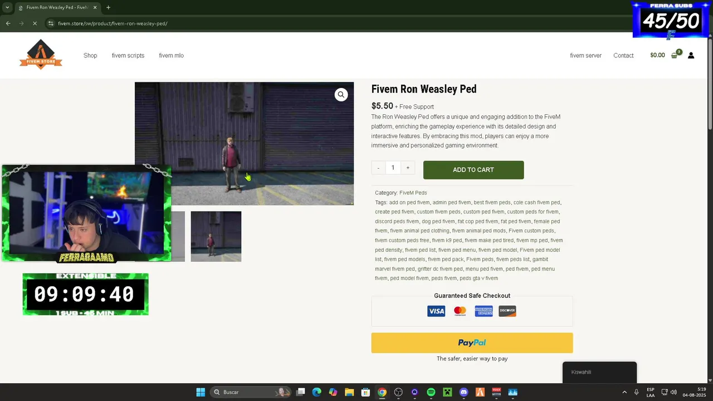This screenshot has width=713, height=401.
Task: Click the taskbar Buscar search box
Action: tap(250, 392)
